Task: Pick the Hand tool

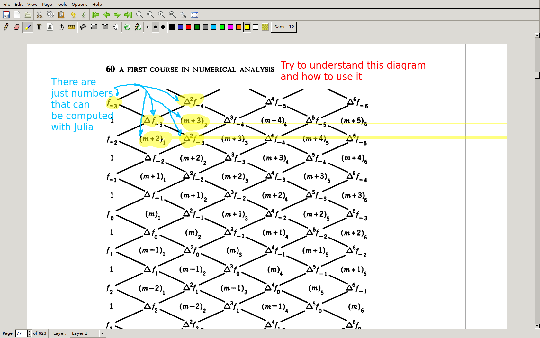Action: coord(116,27)
